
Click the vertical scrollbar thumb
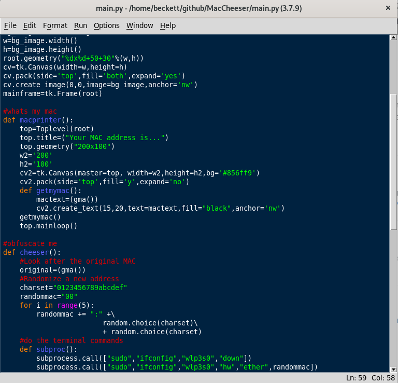coord(393,162)
